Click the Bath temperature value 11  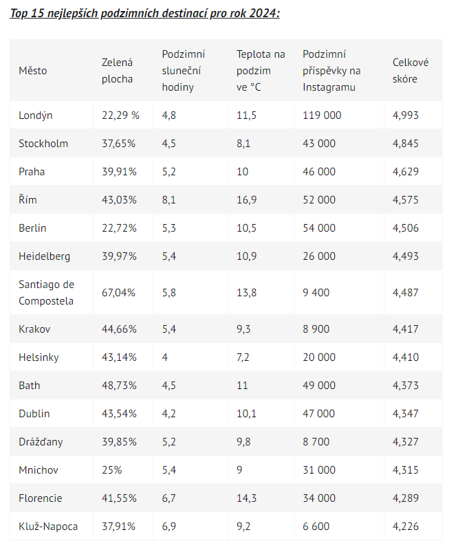coord(242,386)
